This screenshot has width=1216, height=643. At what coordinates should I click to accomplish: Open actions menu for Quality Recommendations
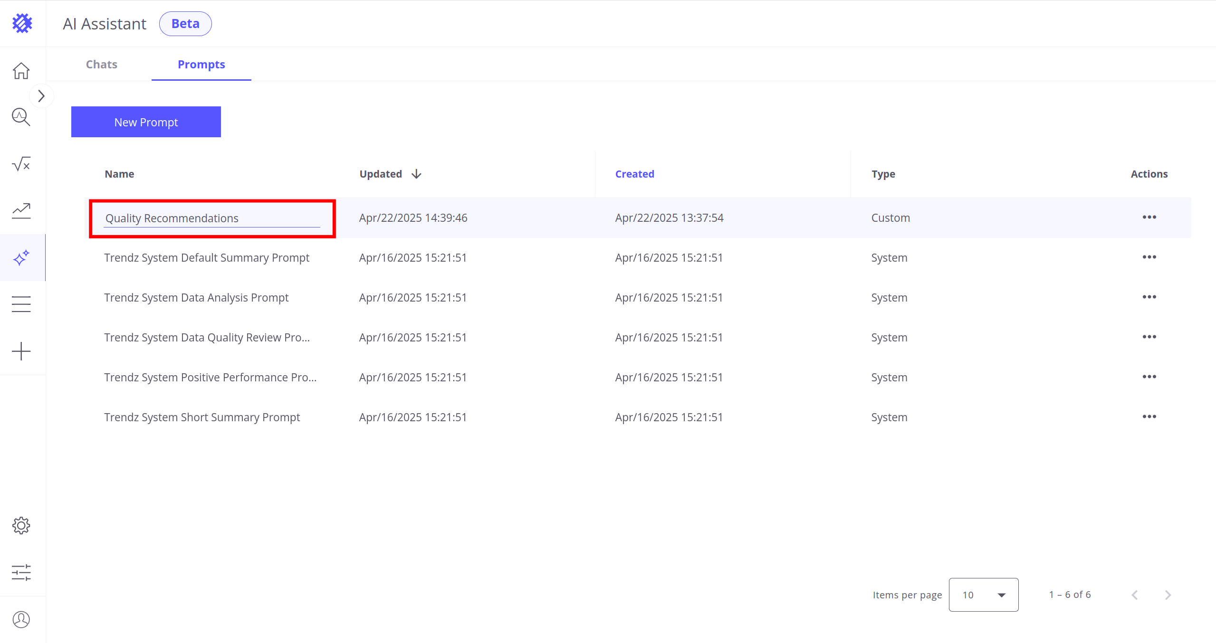1149,217
